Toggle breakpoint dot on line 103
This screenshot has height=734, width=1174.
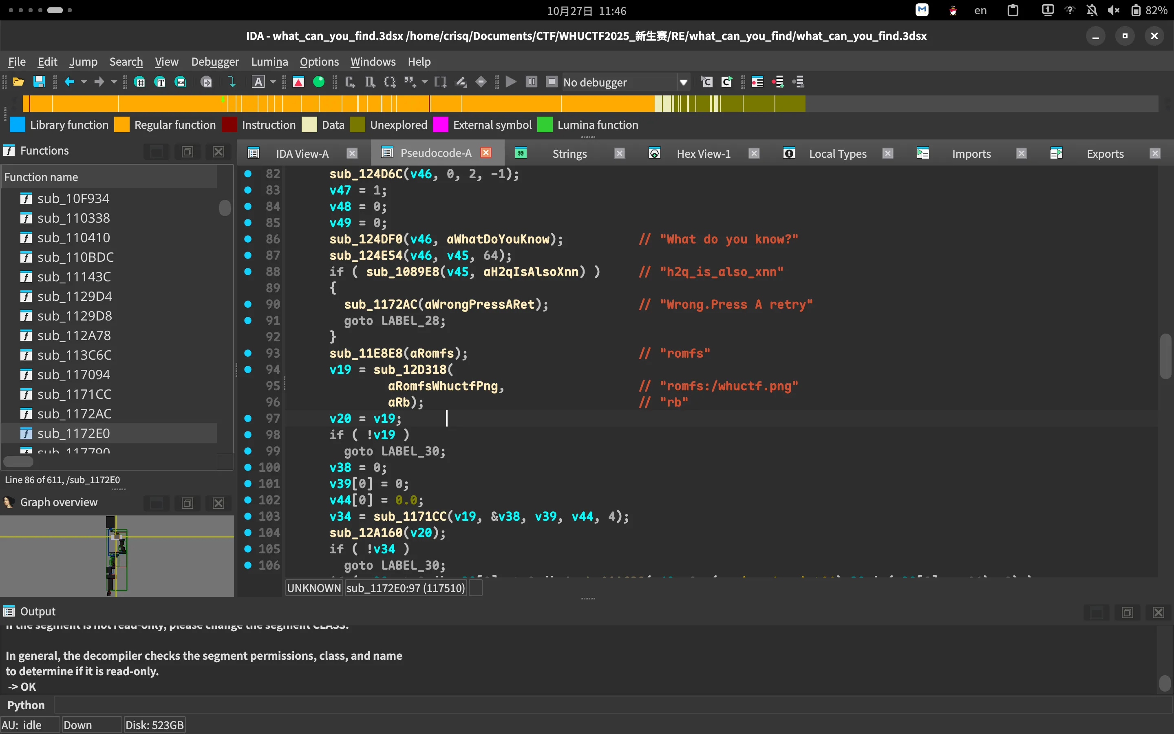point(248,516)
